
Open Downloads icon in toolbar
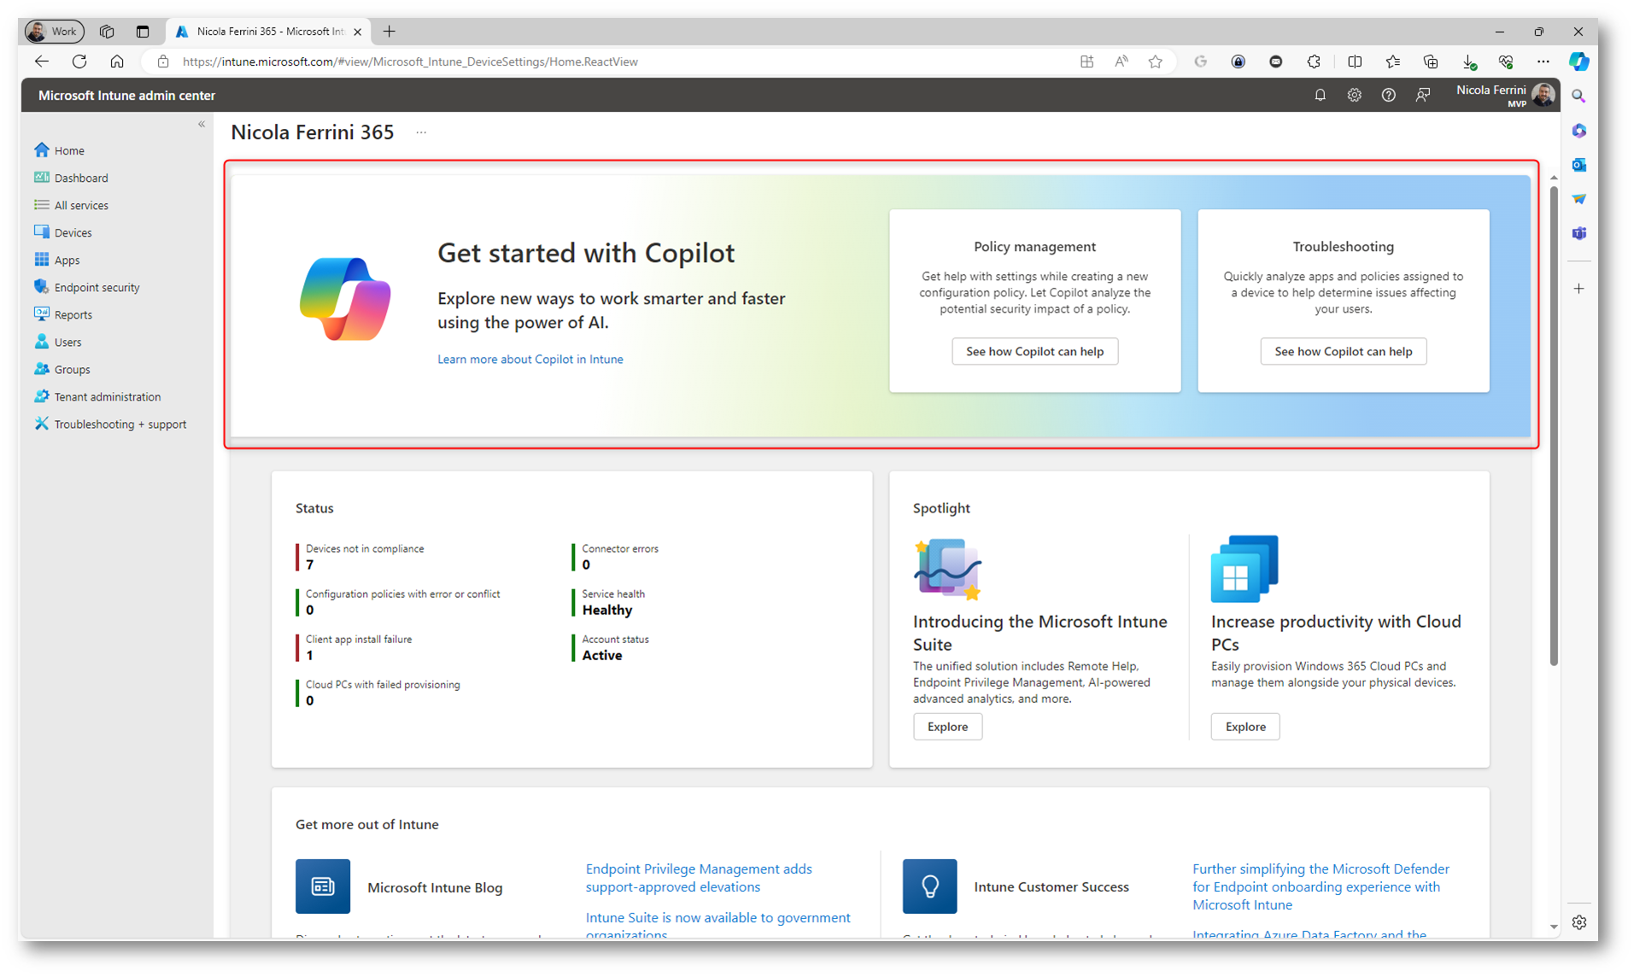1468,61
